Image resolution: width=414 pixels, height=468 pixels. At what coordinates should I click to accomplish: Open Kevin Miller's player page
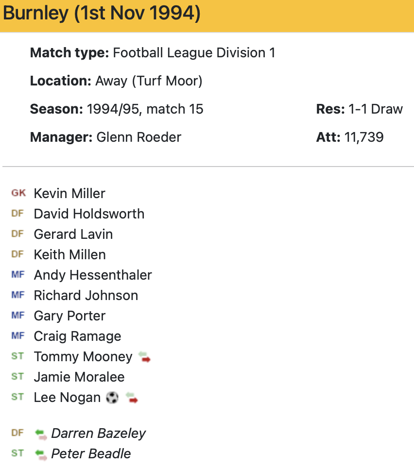tap(69, 193)
